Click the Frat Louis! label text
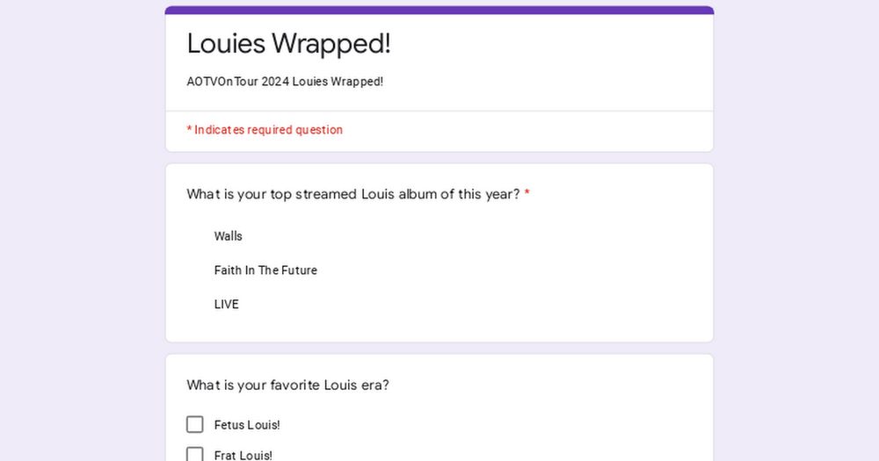This screenshot has height=461, width=879. coord(243,455)
